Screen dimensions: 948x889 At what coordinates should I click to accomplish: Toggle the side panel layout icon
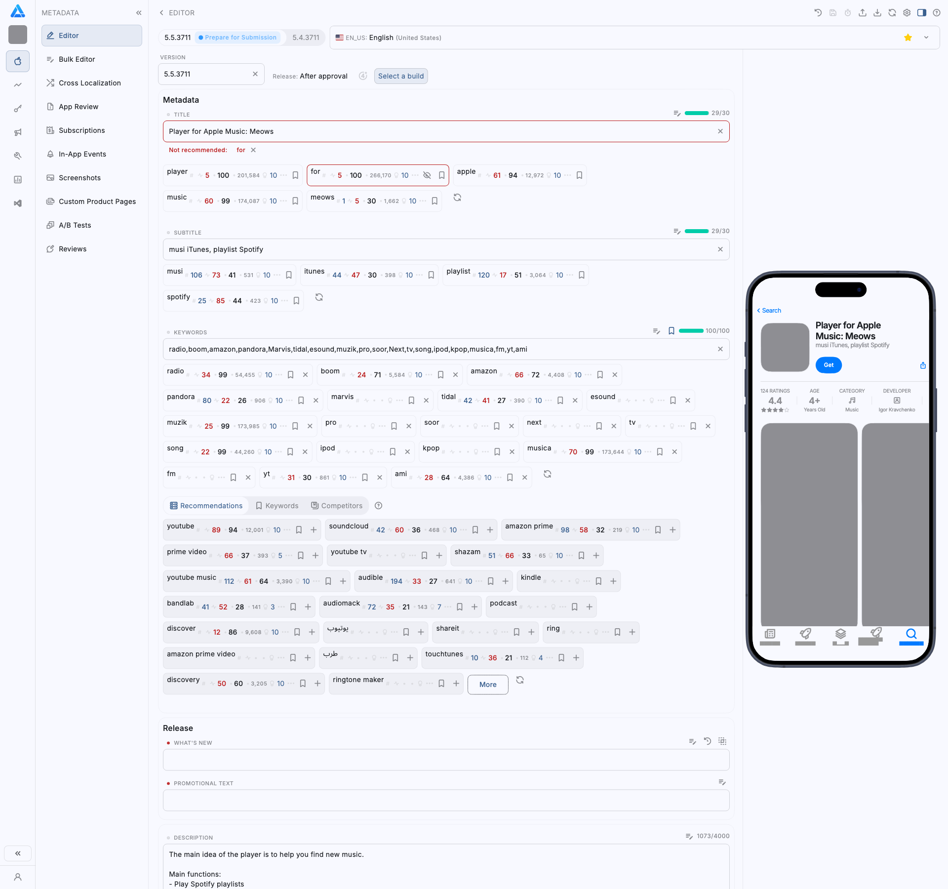tap(922, 13)
